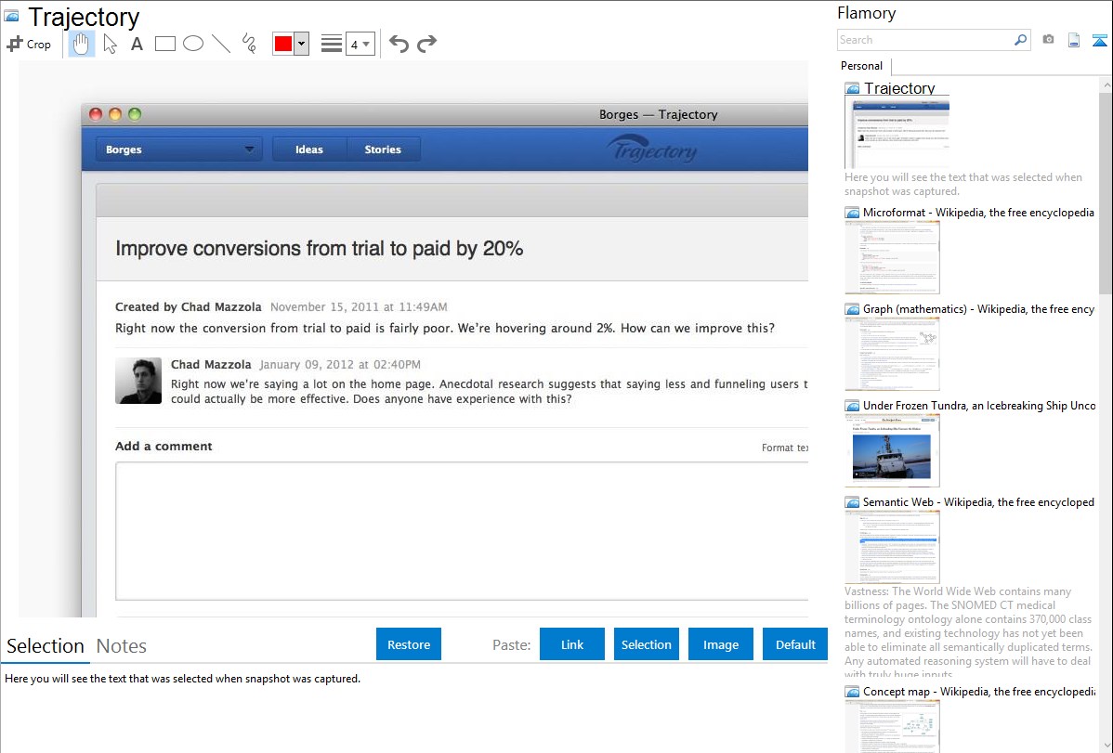This screenshot has width=1113, height=753.
Task: Click the Flamory search box
Action: point(925,40)
